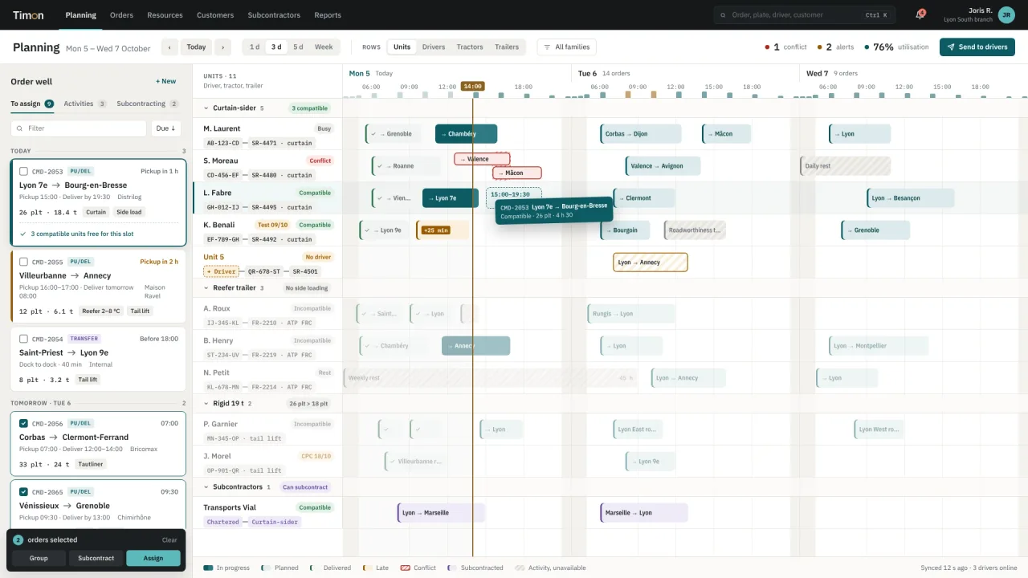1028x578 pixels.
Task: Click the + New order link
Action: pos(166,81)
